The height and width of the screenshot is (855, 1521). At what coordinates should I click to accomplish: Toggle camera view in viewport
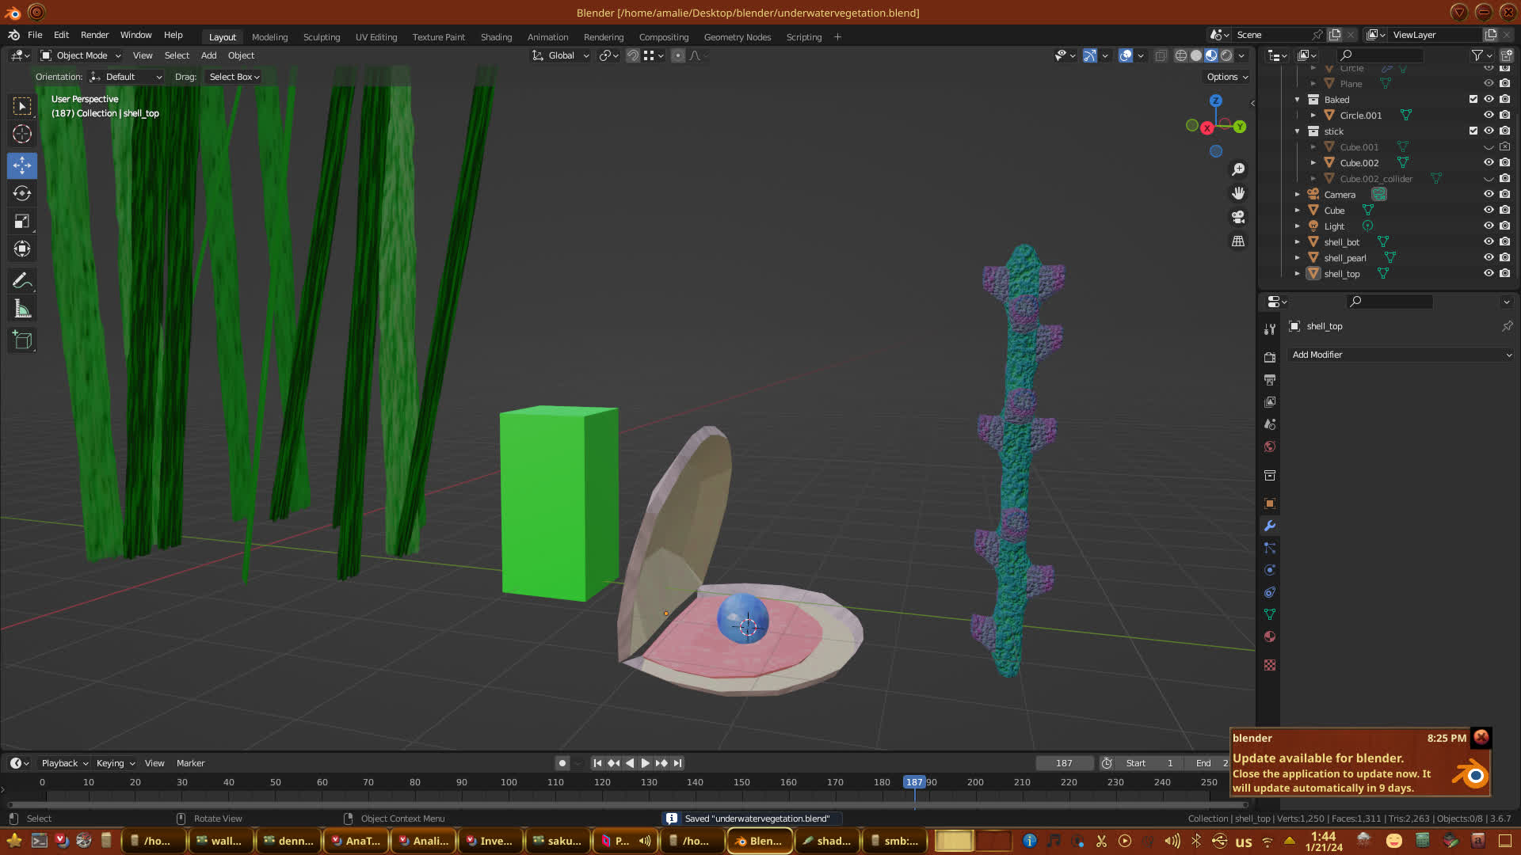click(x=1238, y=217)
